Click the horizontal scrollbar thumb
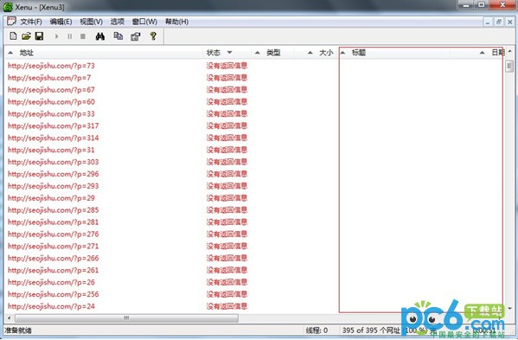This screenshot has width=518, height=340. pyautogui.click(x=126, y=318)
